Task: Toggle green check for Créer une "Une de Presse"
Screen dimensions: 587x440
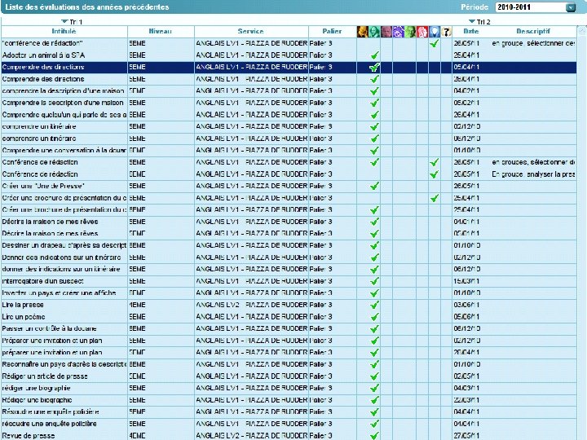Action: click(374, 186)
